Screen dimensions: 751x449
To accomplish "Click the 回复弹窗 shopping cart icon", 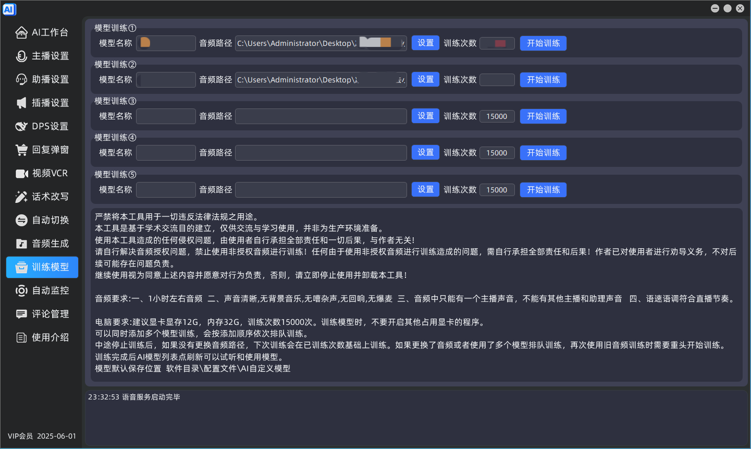I will pyautogui.click(x=21, y=150).
